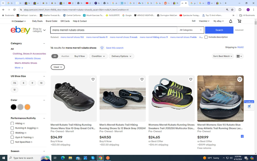Check the Running & Jogging filter
The width and height of the screenshot is (257, 161).
(12, 128)
